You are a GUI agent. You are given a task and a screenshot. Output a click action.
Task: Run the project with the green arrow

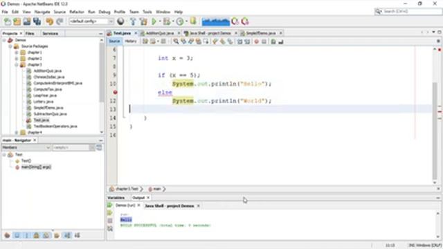tap(154, 21)
